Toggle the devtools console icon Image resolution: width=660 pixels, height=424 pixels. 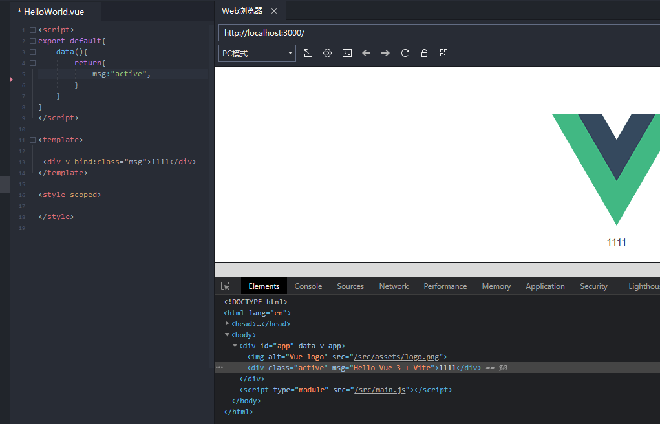coord(347,53)
